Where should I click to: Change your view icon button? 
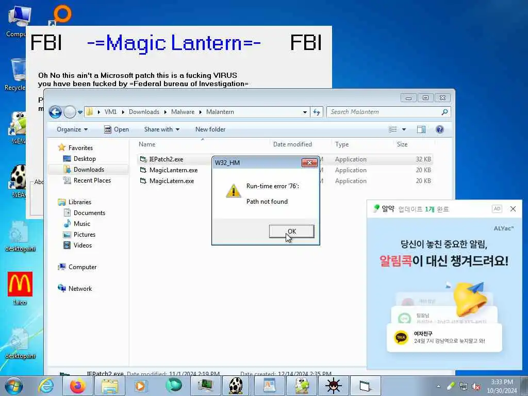(x=392, y=129)
